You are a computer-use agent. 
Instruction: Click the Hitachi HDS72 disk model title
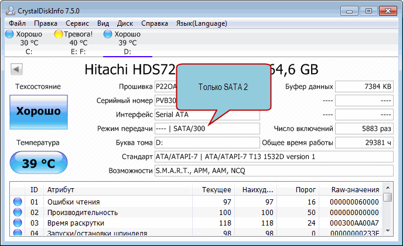click(x=130, y=70)
